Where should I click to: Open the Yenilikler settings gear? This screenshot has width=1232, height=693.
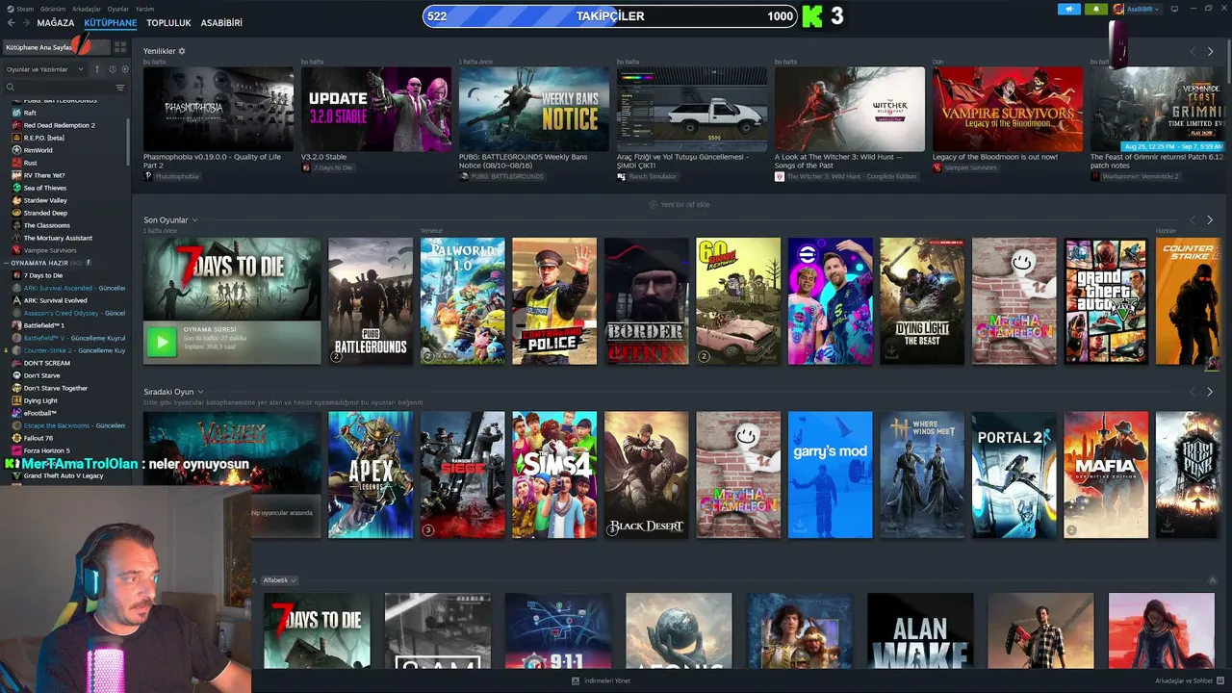point(182,51)
